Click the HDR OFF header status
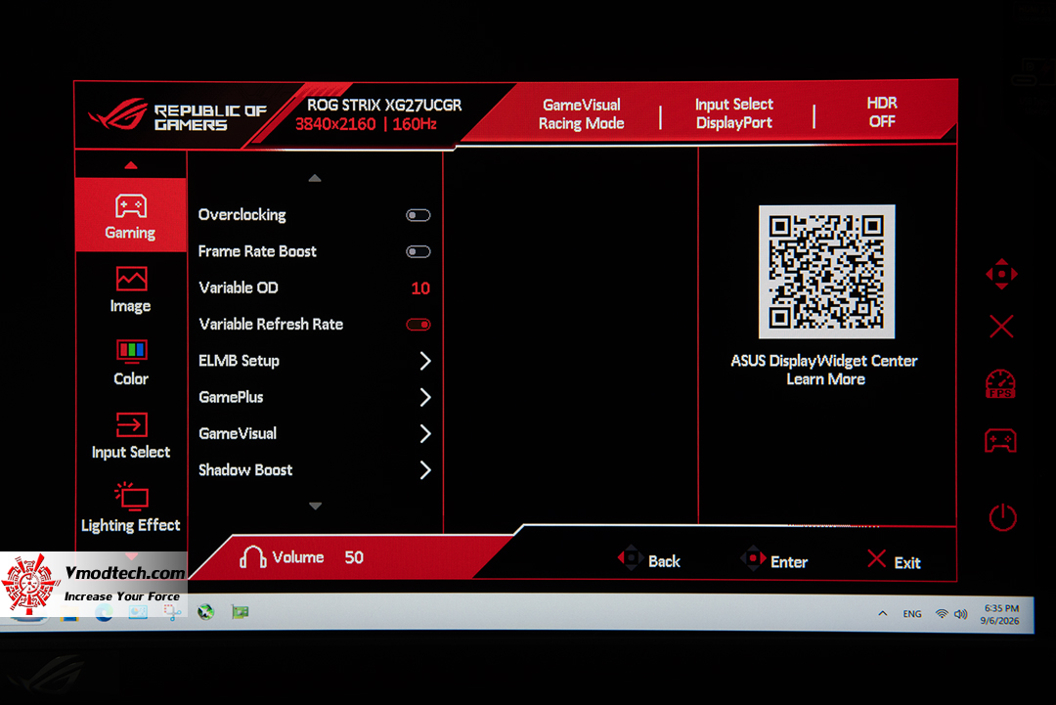The height and width of the screenshot is (705, 1056). (x=882, y=111)
